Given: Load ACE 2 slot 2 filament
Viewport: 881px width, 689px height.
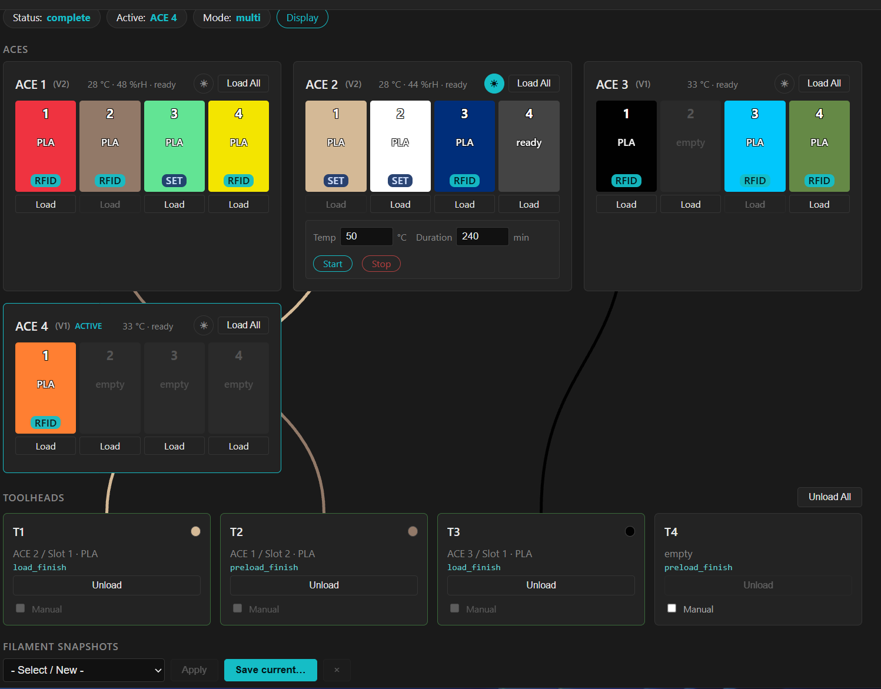Looking at the screenshot, I should coord(400,204).
